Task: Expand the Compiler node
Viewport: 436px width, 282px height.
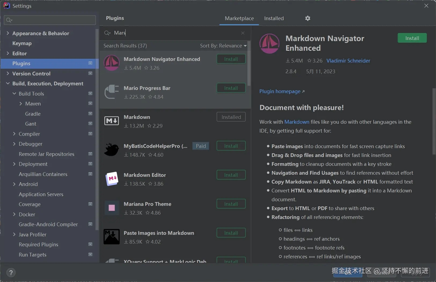Action: pos(14,134)
